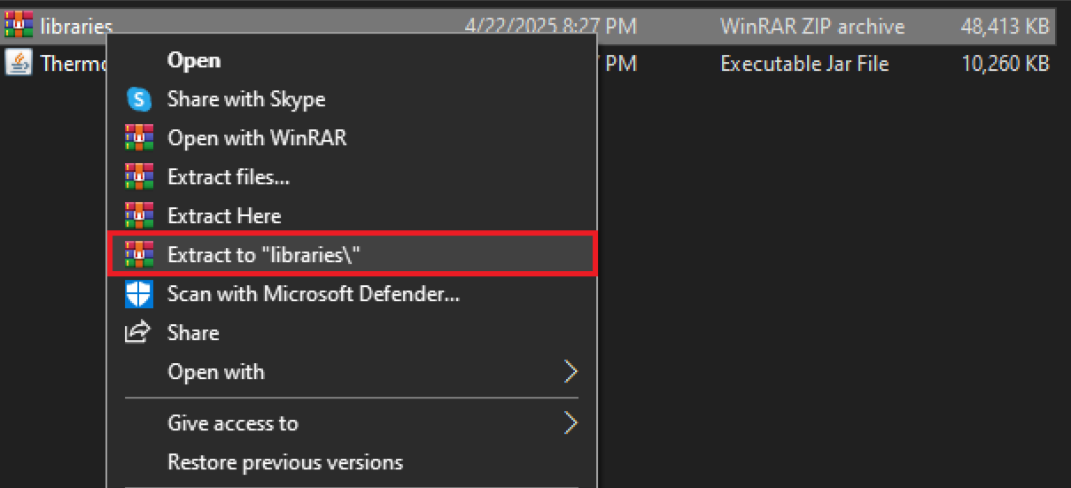Select the libraries file name
Viewport: 1071px width, 488px height.
point(76,27)
